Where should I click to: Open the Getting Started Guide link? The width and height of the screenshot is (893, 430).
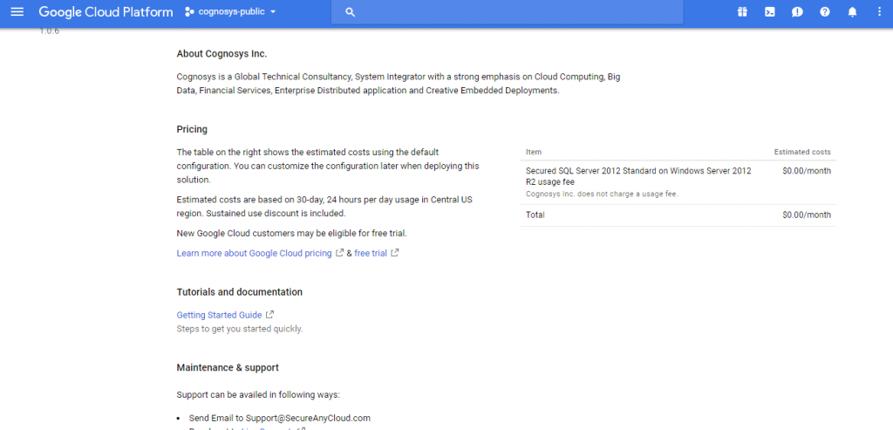[219, 315]
